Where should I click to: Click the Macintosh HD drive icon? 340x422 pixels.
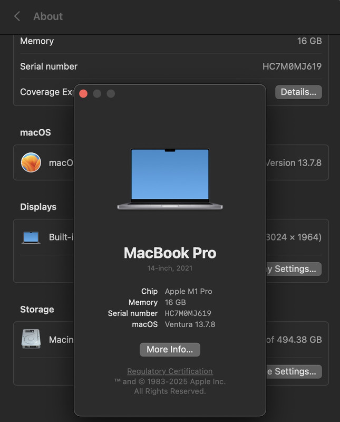click(31, 339)
